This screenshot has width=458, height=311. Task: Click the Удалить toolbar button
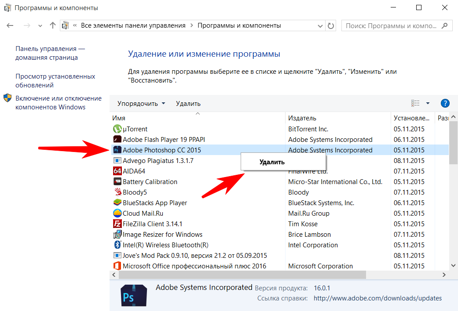click(188, 104)
